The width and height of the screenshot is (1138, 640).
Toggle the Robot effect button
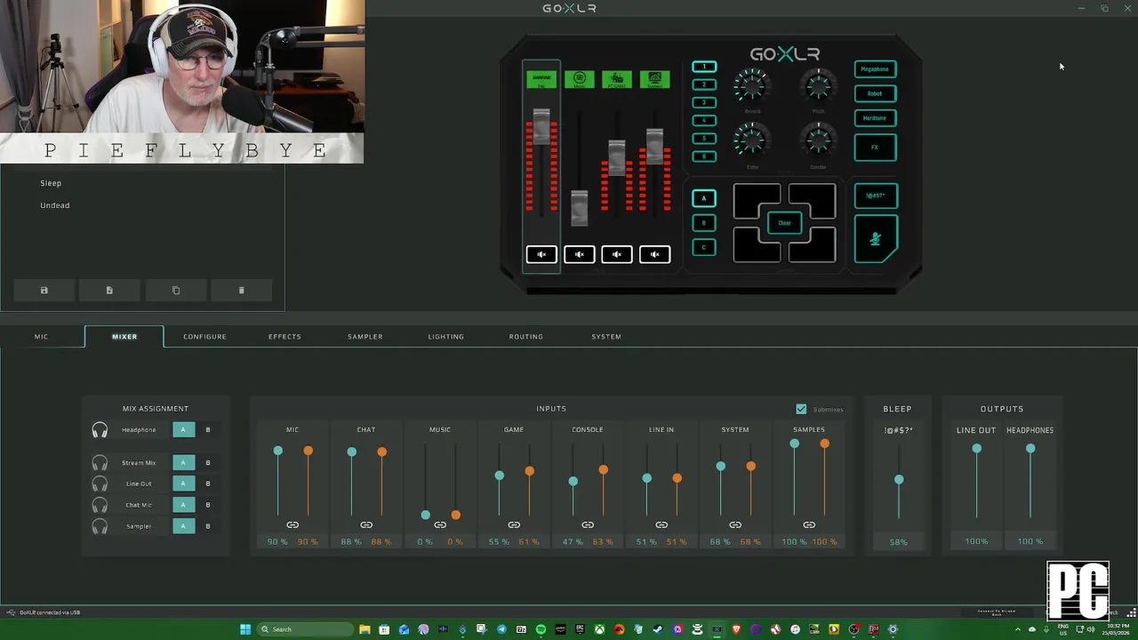(876, 93)
